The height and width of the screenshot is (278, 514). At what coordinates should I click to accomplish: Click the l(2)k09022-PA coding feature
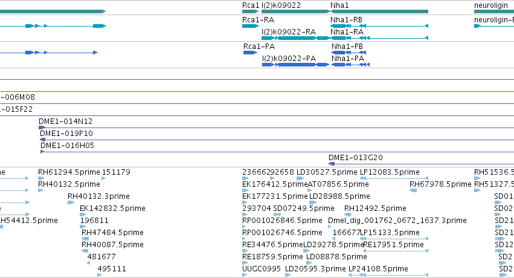(296, 65)
